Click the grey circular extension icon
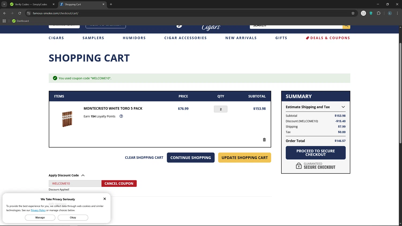 coord(363,13)
